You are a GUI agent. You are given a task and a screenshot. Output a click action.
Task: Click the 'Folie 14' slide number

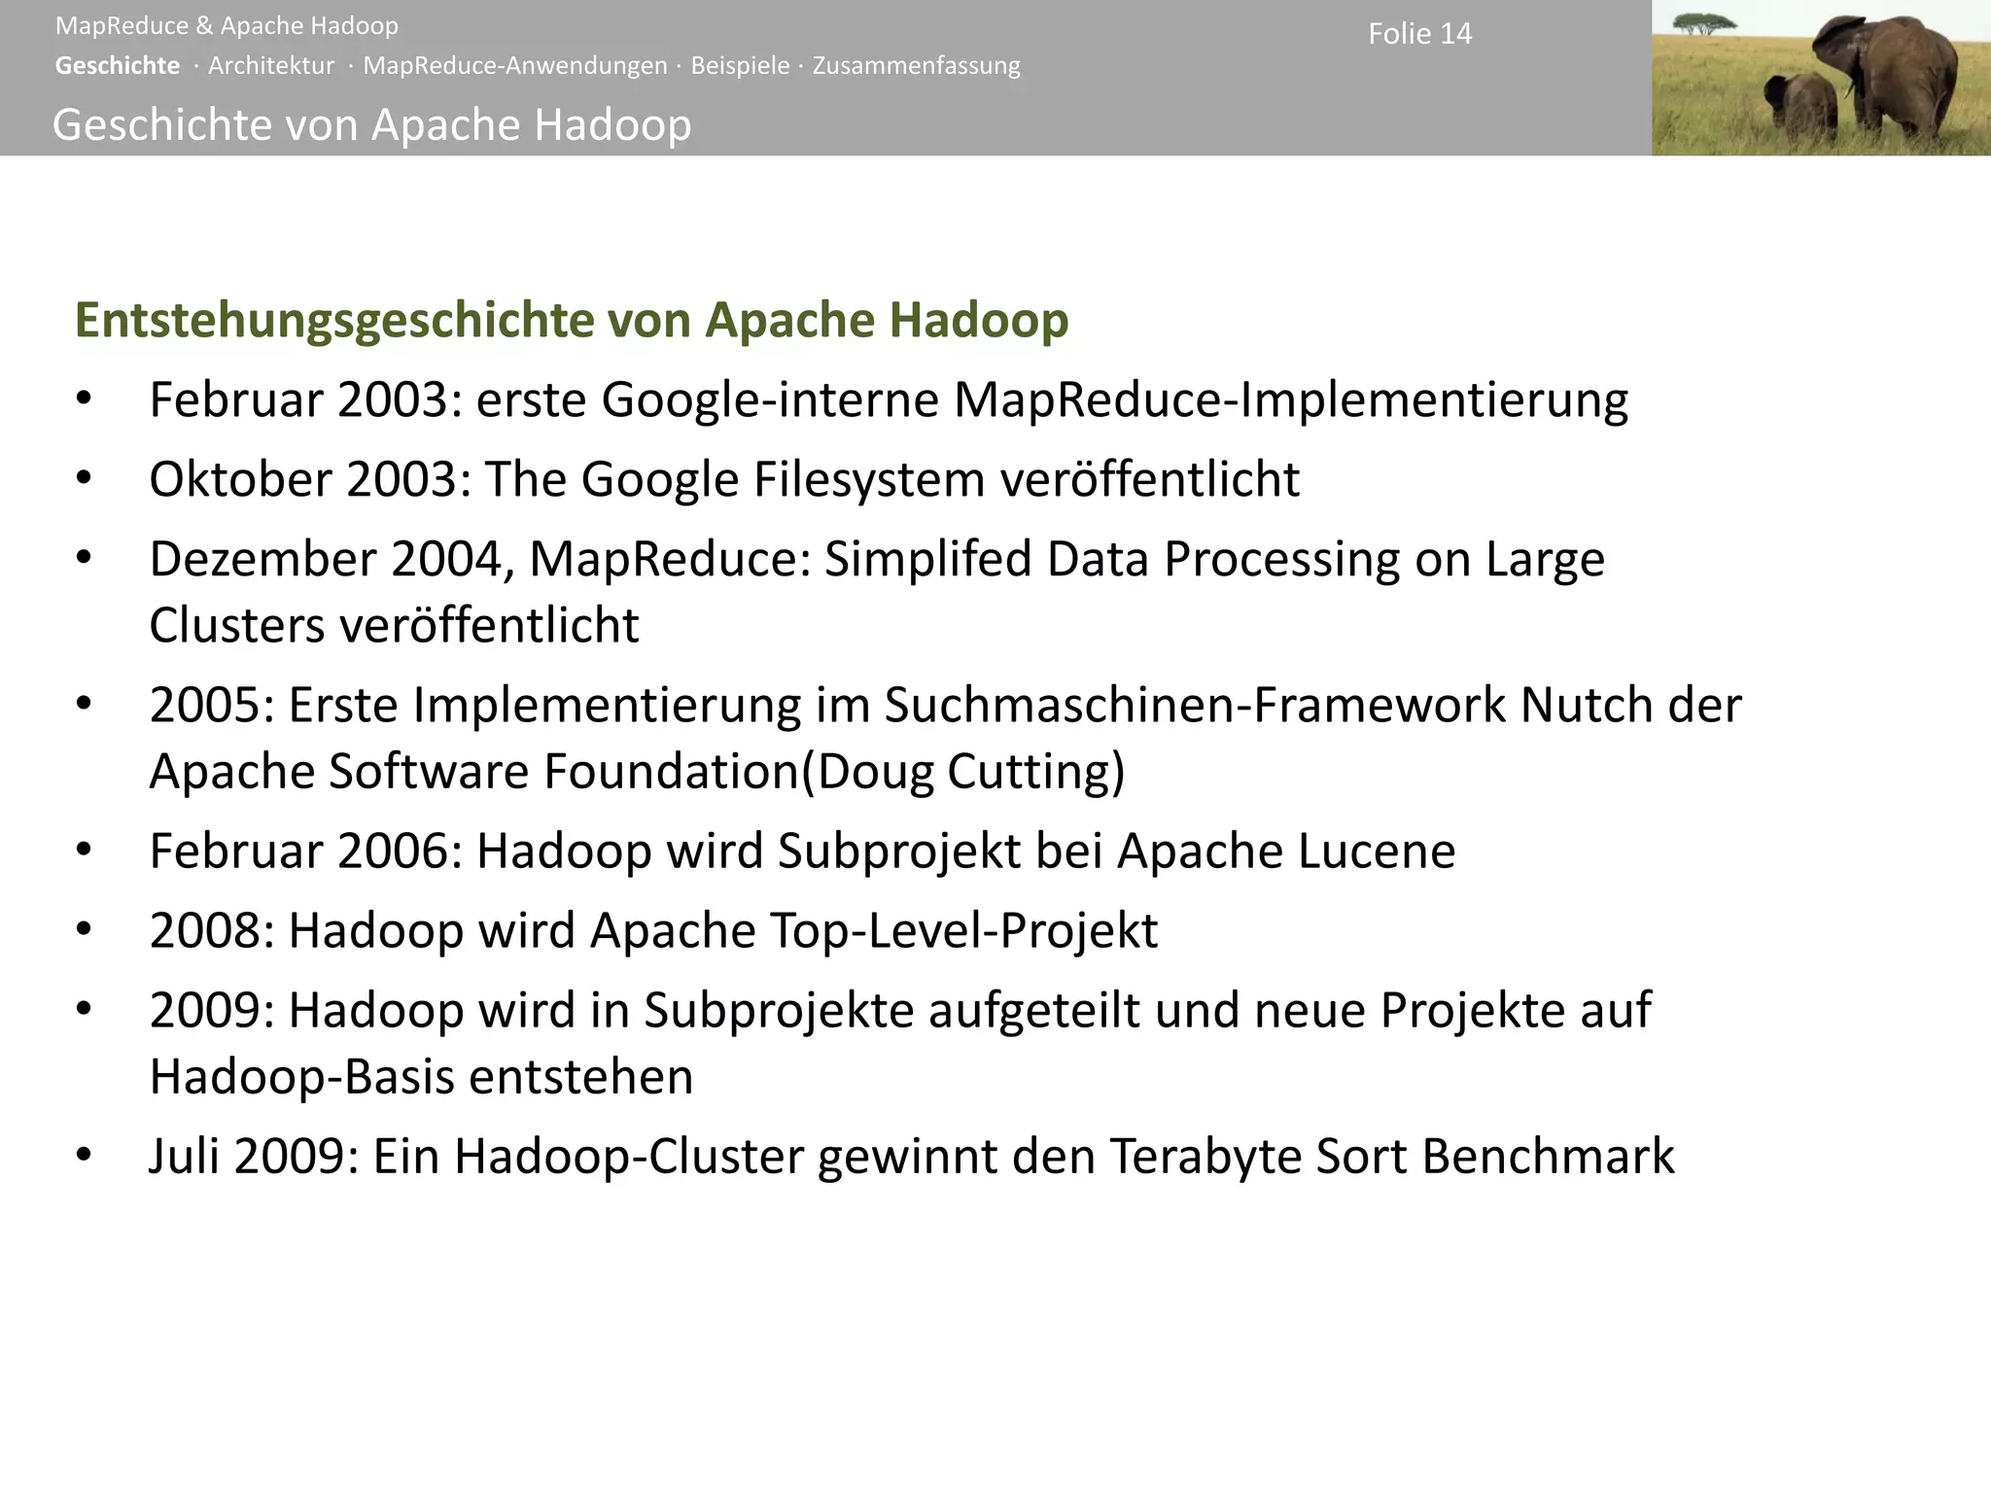(1420, 34)
